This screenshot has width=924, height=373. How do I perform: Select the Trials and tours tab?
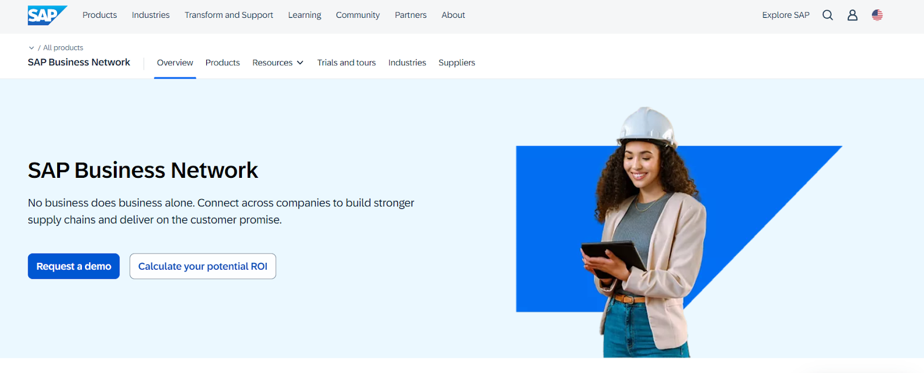(346, 62)
